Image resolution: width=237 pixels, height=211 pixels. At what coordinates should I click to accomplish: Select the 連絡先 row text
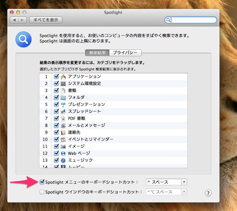pos(74,132)
